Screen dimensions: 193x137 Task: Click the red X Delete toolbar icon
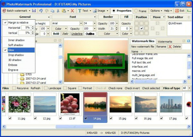pos(72,11)
